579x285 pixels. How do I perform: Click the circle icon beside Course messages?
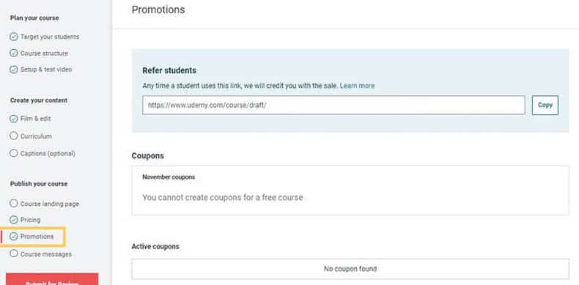tap(14, 253)
